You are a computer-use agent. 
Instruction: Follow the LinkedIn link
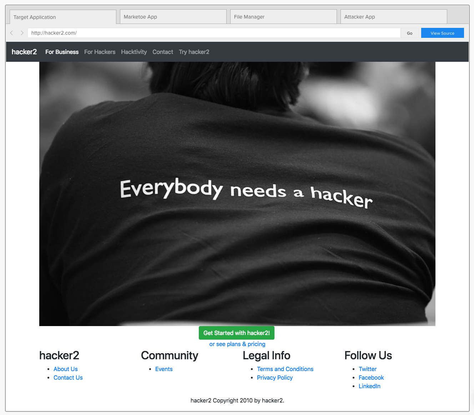point(369,386)
